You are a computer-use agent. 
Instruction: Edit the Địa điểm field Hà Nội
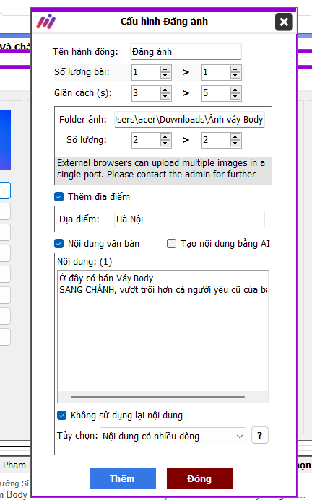(x=189, y=219)
